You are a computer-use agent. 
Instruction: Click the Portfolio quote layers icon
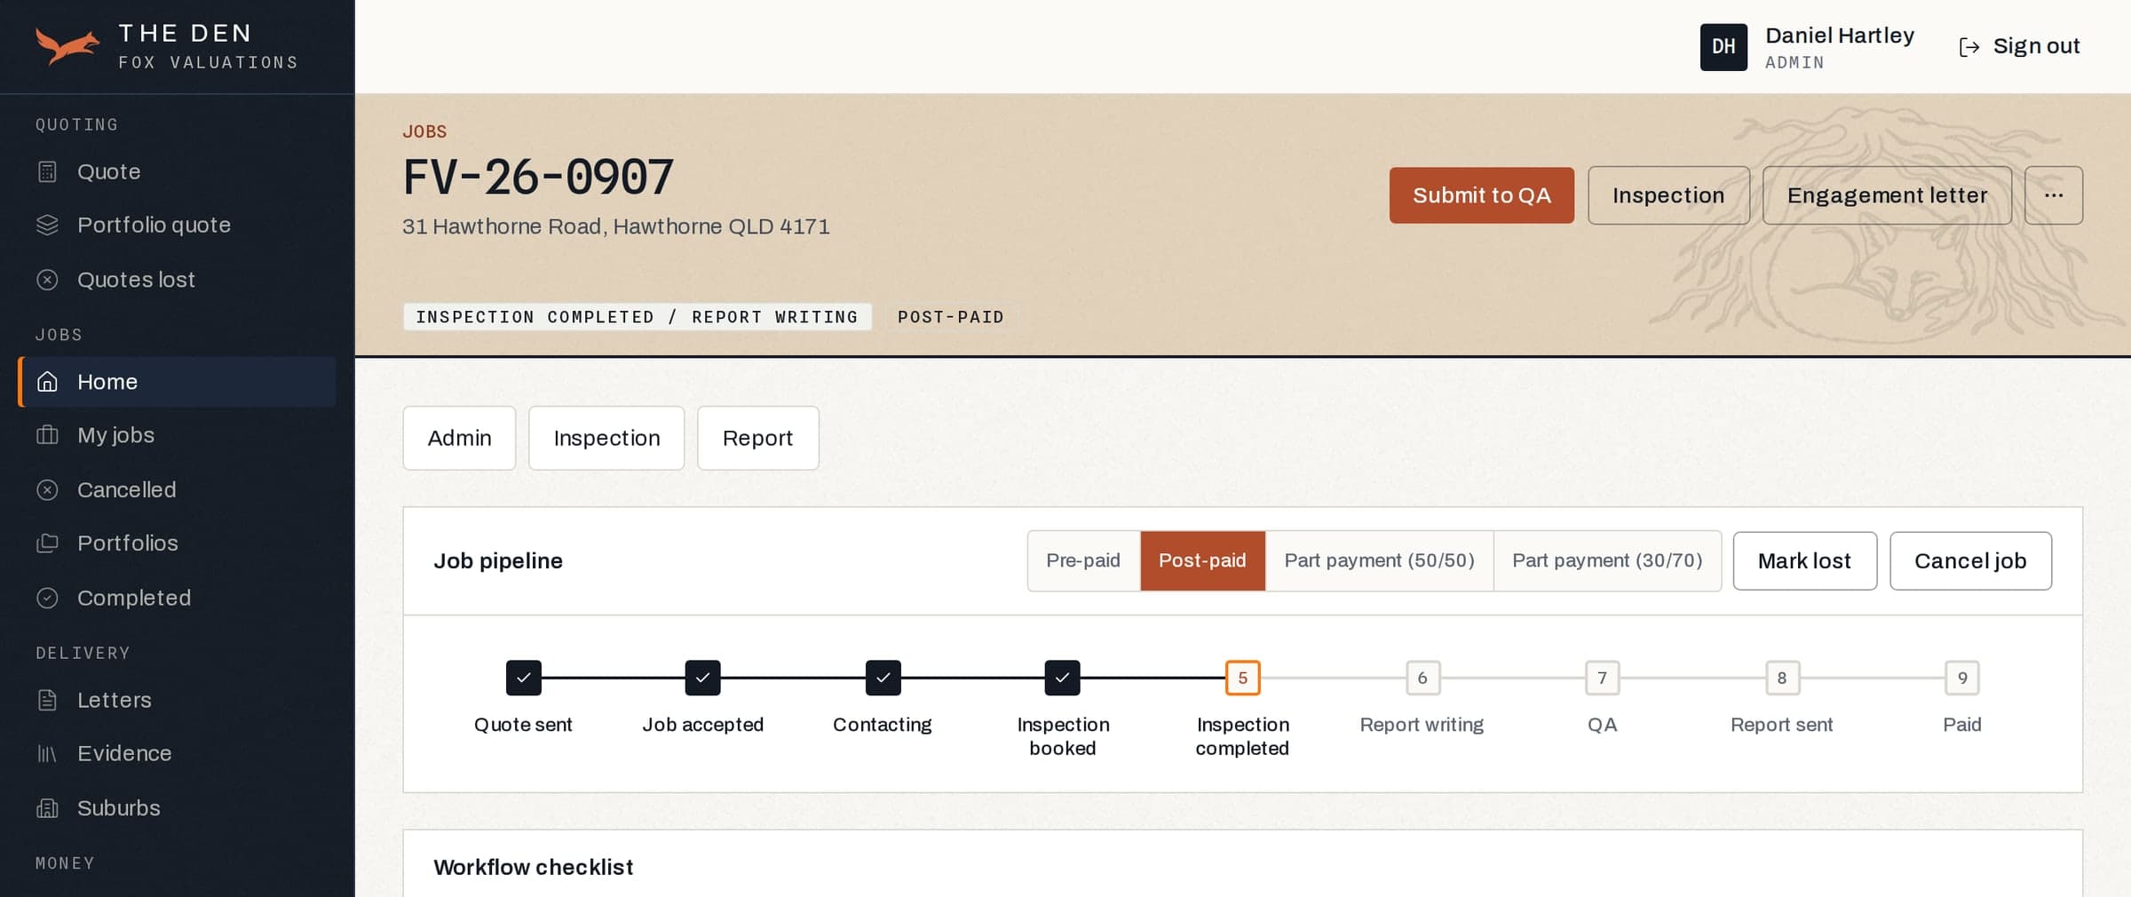47,226
